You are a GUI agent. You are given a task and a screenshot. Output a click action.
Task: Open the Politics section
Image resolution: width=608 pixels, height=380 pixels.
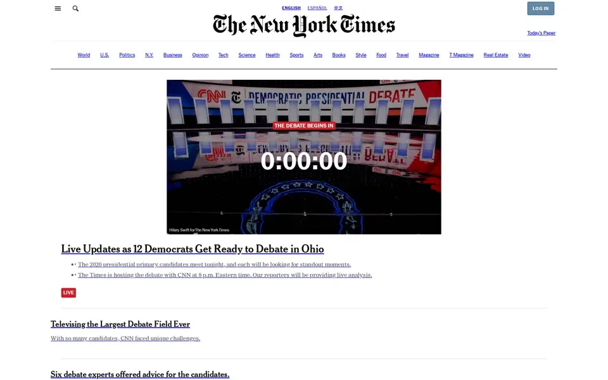click(x=127, y=55)
